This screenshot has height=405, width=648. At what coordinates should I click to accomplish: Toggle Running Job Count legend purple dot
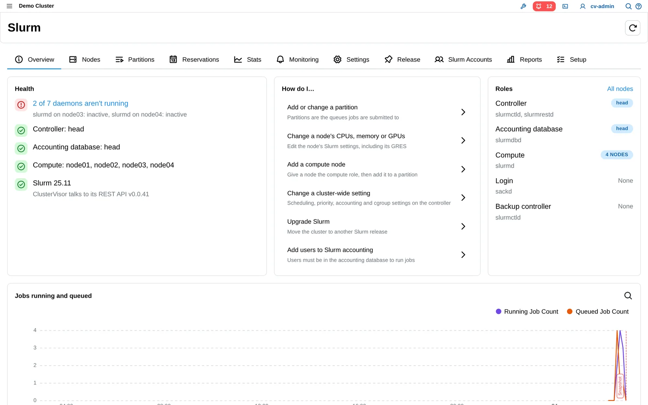tap(499, 311)
